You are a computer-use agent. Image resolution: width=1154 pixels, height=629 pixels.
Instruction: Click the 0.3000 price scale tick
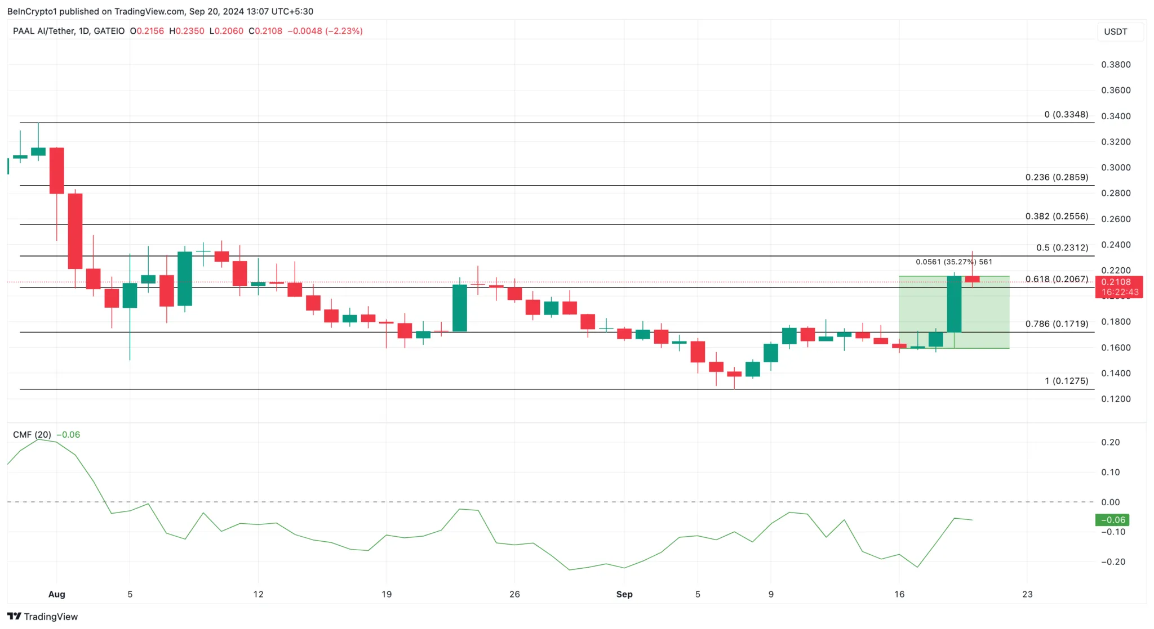point(1116,168)
